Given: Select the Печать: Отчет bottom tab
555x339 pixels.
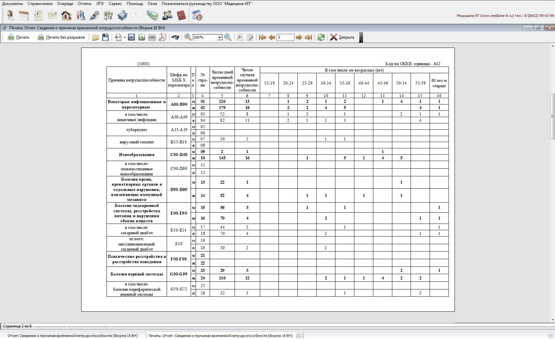Looking at the screenshot, I should (221, 336).
